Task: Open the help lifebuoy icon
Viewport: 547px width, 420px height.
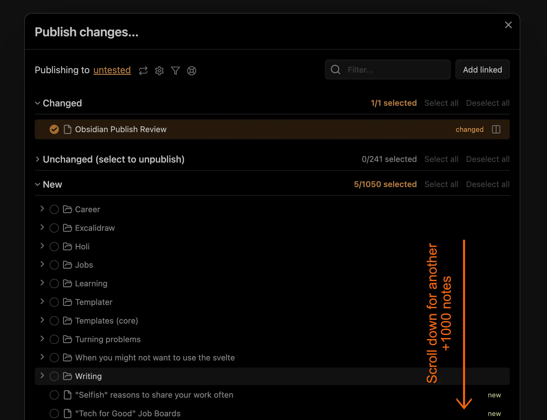Action: [x=192, y=71]
